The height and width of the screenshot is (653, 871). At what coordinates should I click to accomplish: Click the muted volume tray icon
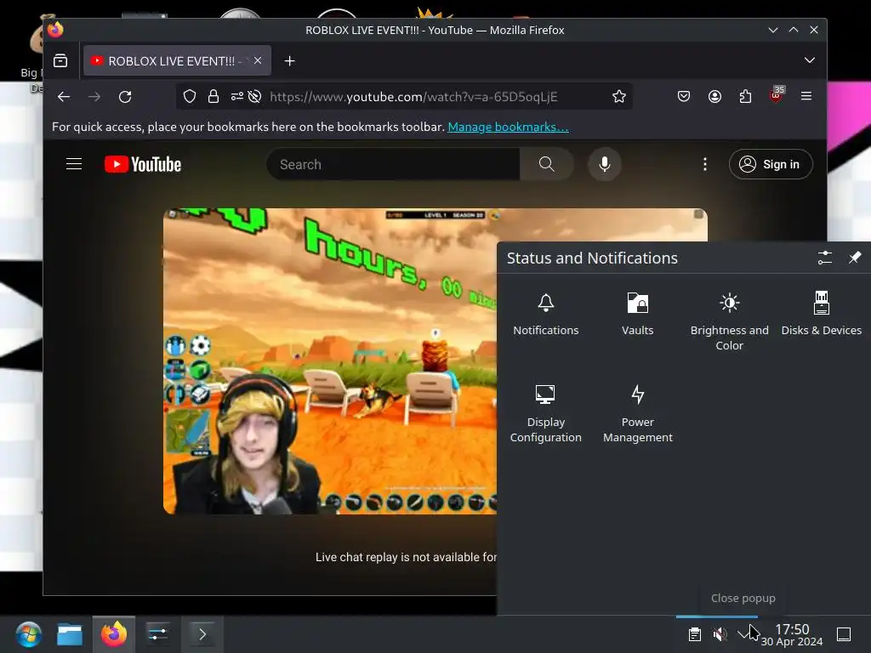(720, 634)
